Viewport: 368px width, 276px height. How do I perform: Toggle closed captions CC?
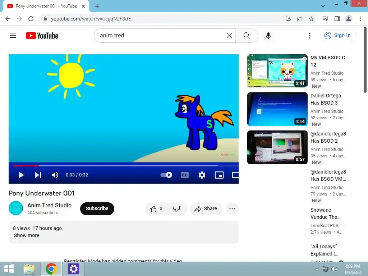[x=185, y=175]
